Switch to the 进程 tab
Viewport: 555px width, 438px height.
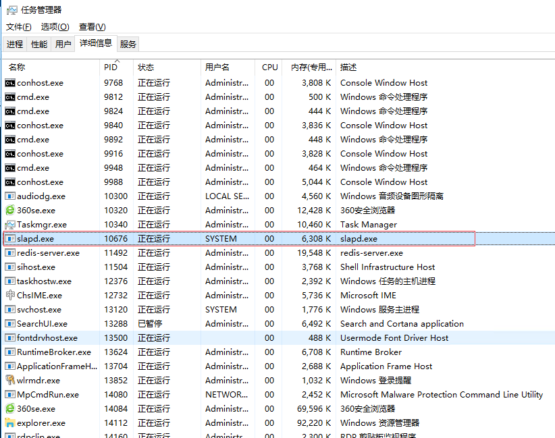15,45
